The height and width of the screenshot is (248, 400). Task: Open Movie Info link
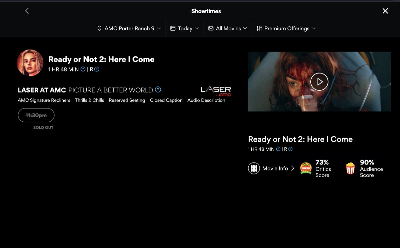[271, 169]
